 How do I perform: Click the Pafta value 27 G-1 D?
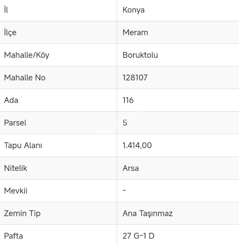pyautogui.click(x=138, y=236)
